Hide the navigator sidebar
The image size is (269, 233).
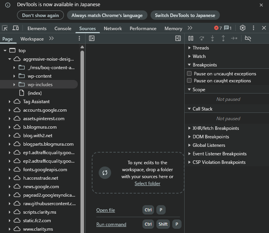coord(92,38)
